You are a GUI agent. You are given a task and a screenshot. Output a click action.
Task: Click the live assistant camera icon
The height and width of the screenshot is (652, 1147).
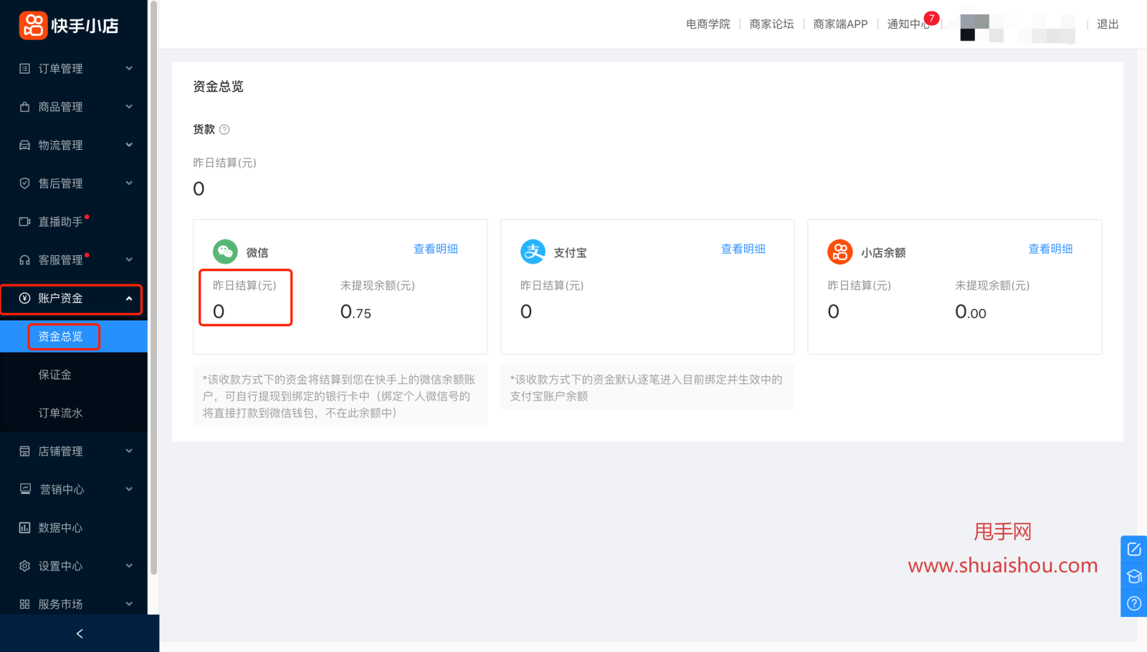[24, 221]
